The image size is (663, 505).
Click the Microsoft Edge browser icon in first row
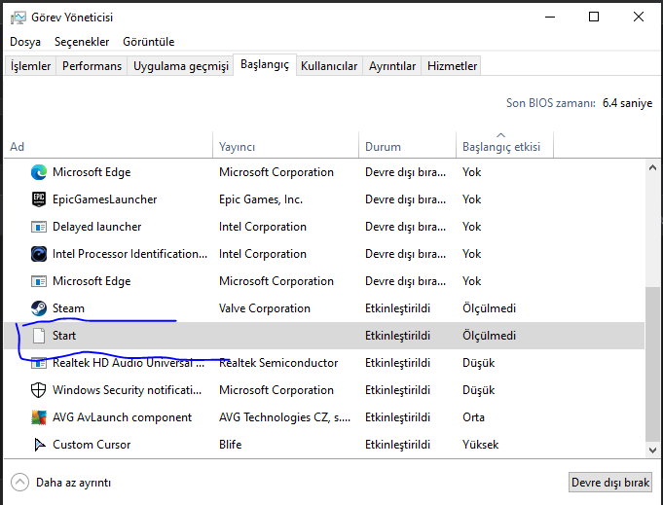point(39,172)
